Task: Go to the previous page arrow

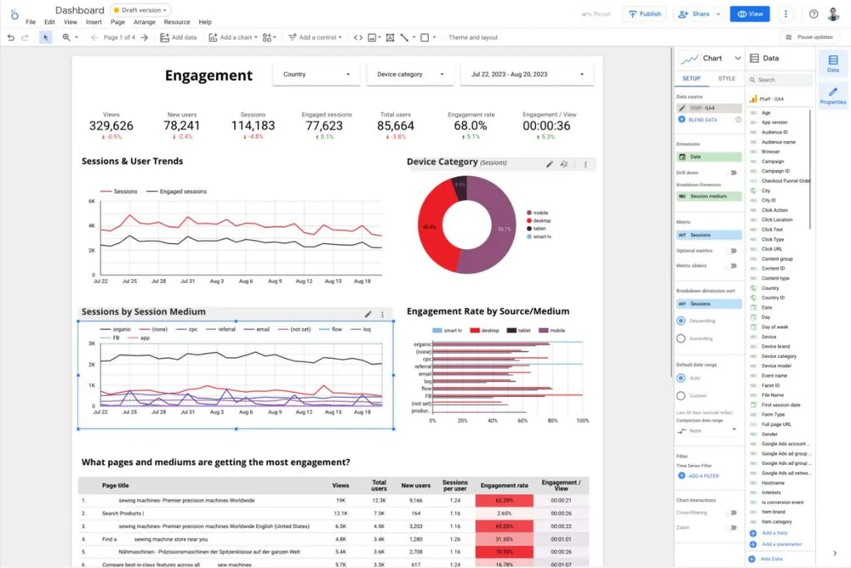Action: [94, 37]
